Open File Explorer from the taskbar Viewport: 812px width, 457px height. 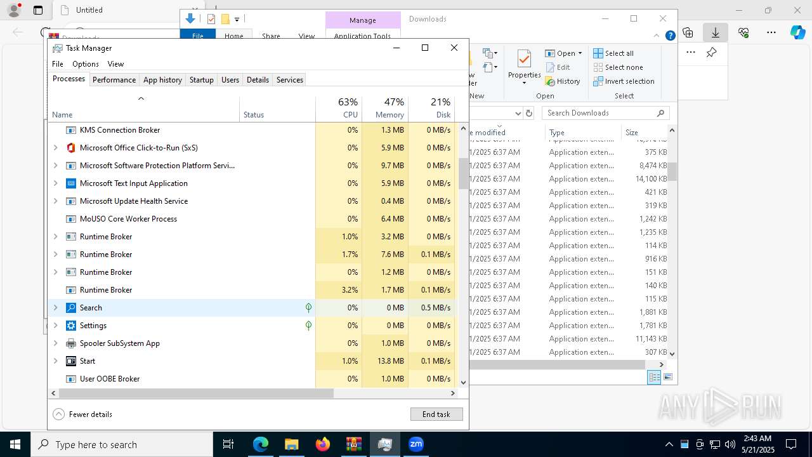291,444
